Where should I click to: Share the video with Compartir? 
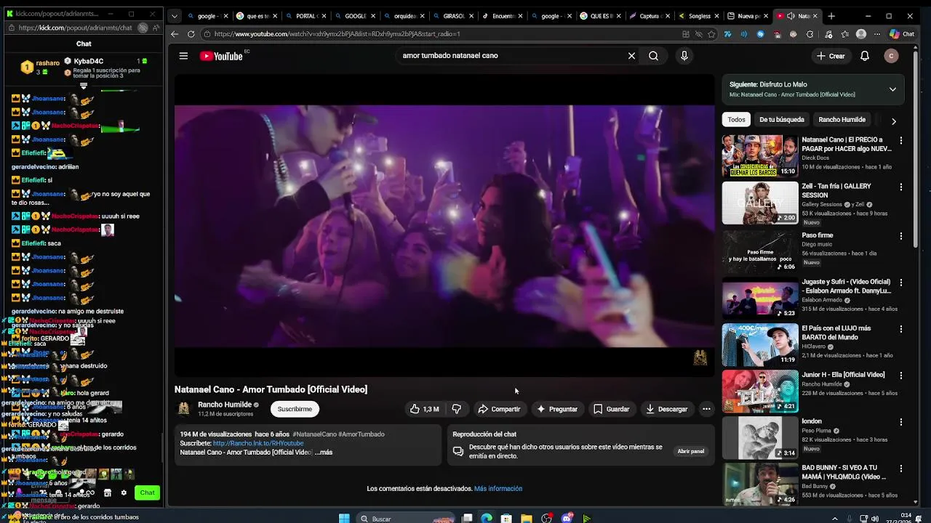[499, 409]
